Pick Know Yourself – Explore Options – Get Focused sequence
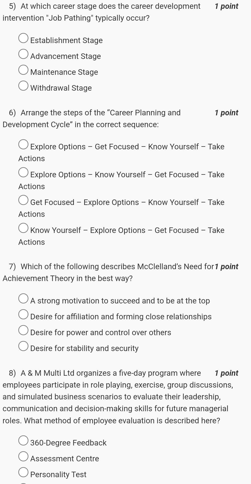The height and width of the screenshot is (484, 251). click(23, 228)
